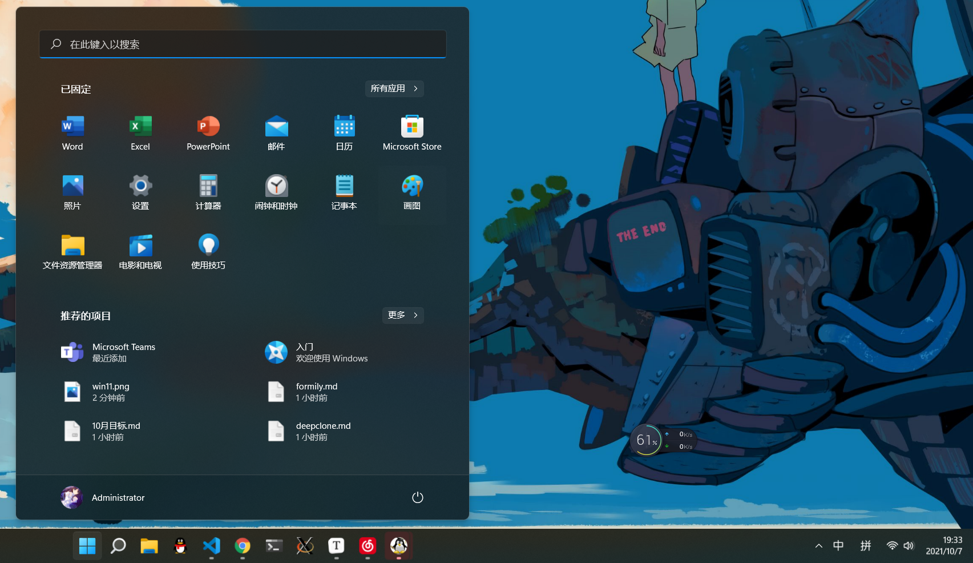The image size is (973, 563).
Task: Expand 更多 recommended items
Action: click(403, 315)
